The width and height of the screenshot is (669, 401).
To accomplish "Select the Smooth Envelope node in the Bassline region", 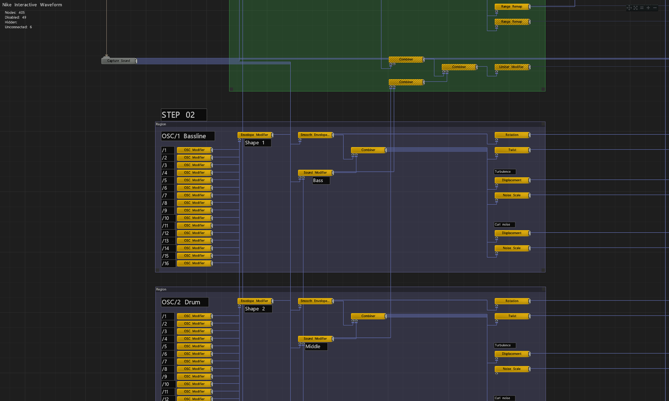I will tap(315, 135).
